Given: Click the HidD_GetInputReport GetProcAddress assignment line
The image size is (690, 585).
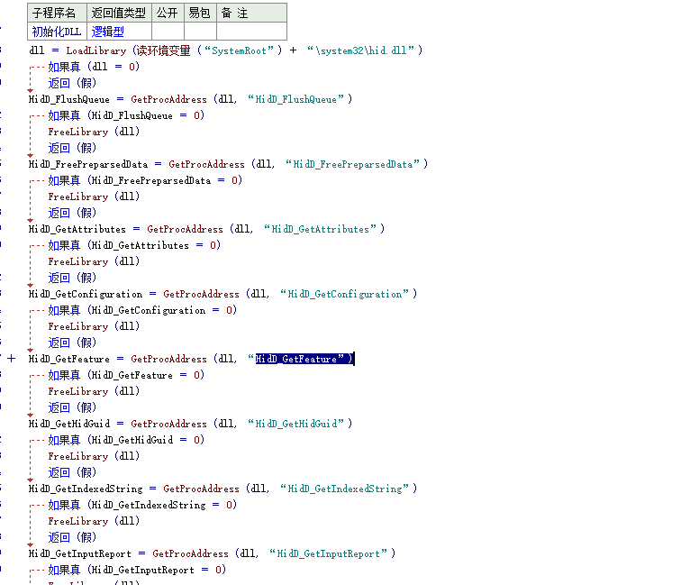Looking at the screenshot, I should (212, 553).
